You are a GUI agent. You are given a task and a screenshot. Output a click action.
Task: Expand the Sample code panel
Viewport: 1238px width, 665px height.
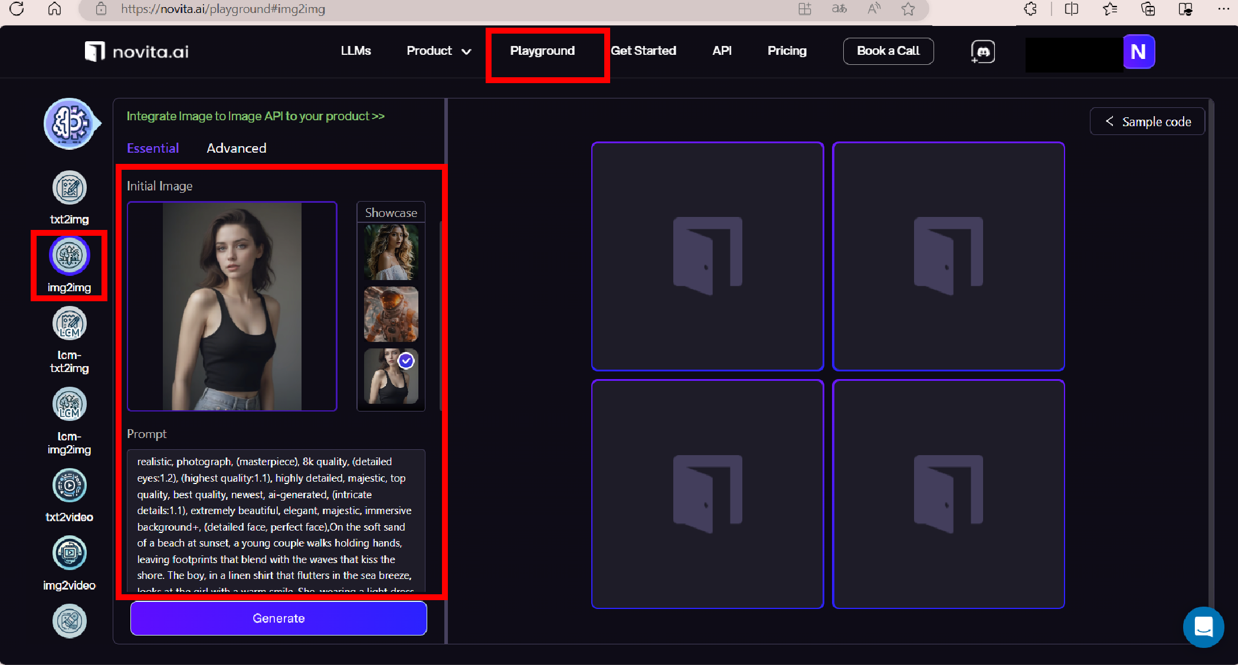tap(1147, 121)
